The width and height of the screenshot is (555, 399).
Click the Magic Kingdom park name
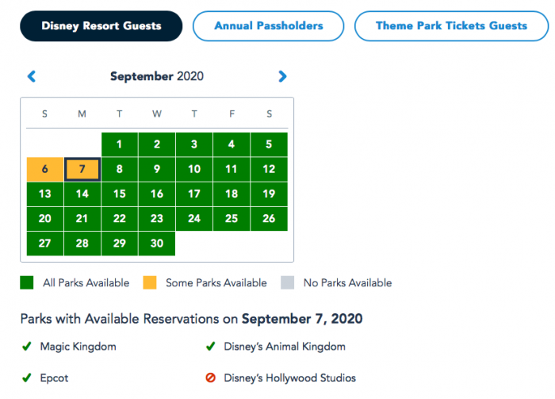78,347
